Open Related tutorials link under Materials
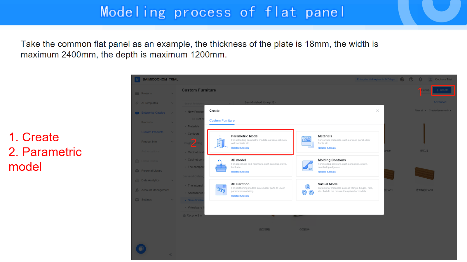467x262 pixels. [327, 148]
